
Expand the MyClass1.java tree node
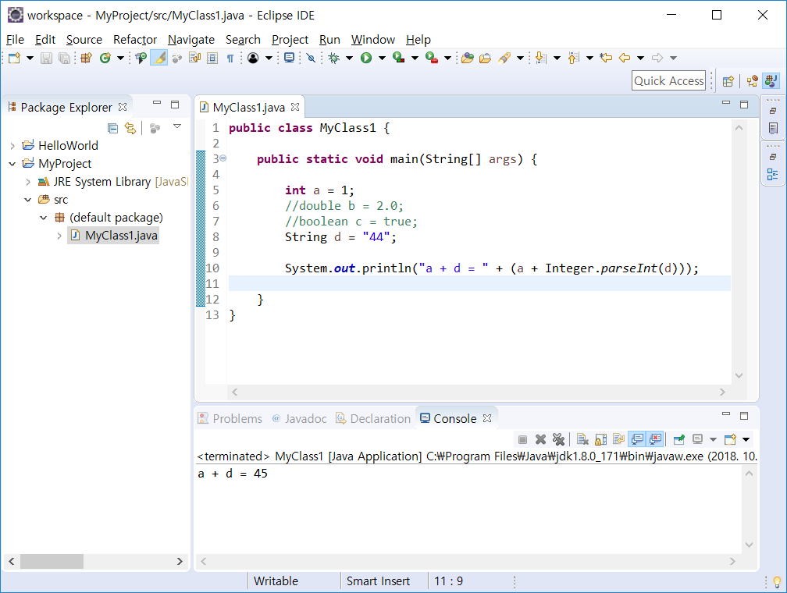tap(59, 236)
